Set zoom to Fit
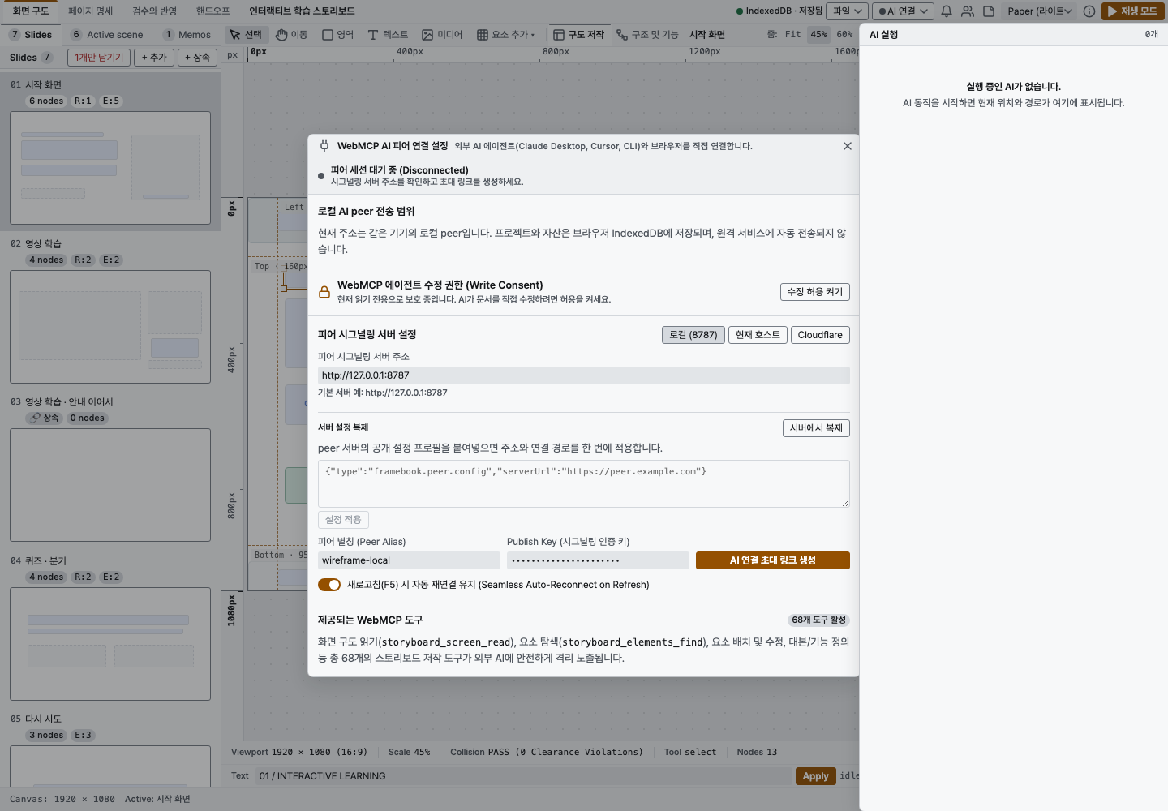1168x811 pixels. 792,35
